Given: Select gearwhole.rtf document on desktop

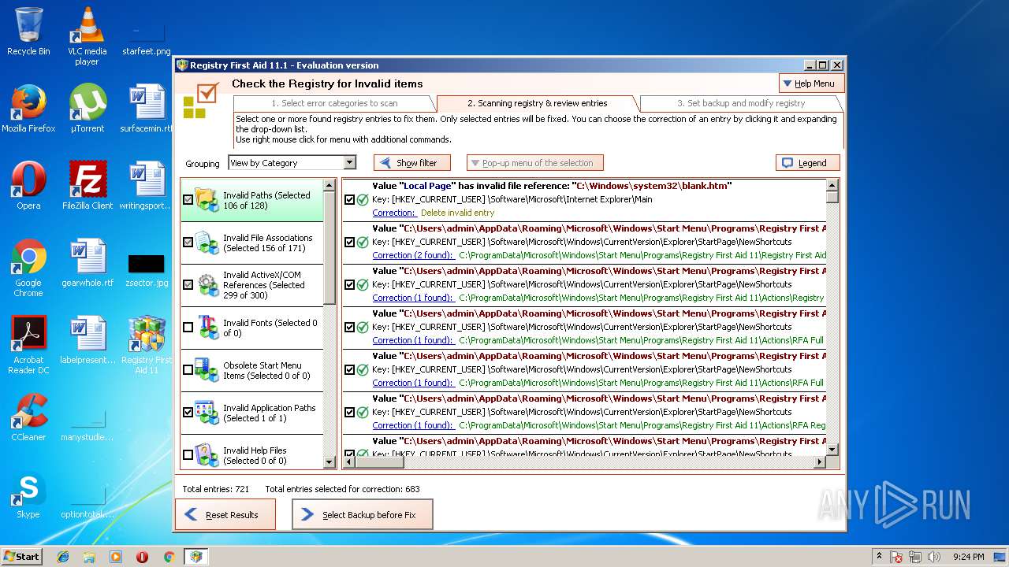Looking at the screenshot, I should tap(87, 263).
